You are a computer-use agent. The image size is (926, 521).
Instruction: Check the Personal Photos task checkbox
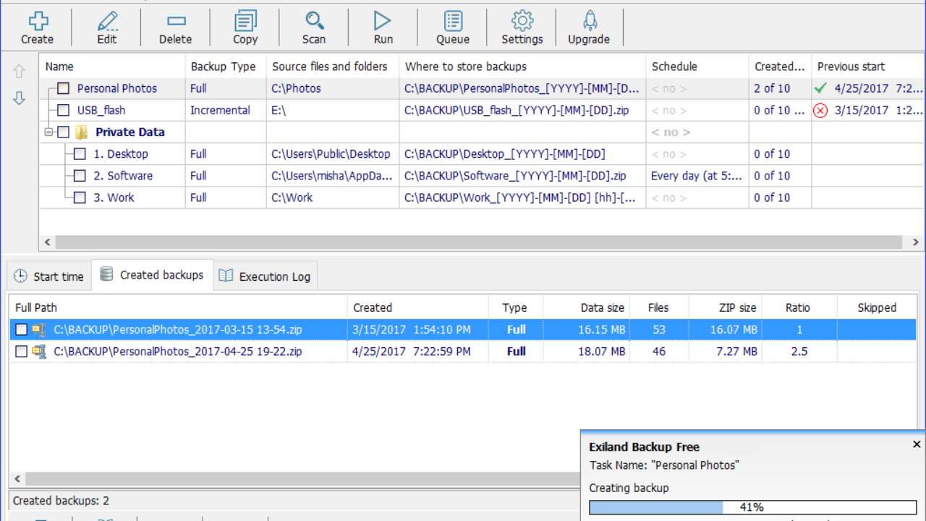64,88
